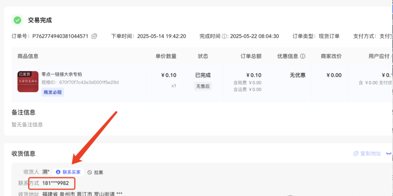The width and height of the screenshot is (393, 196).
Task: Click the 无售后 status tag
Action: click(x=203, y=86)
